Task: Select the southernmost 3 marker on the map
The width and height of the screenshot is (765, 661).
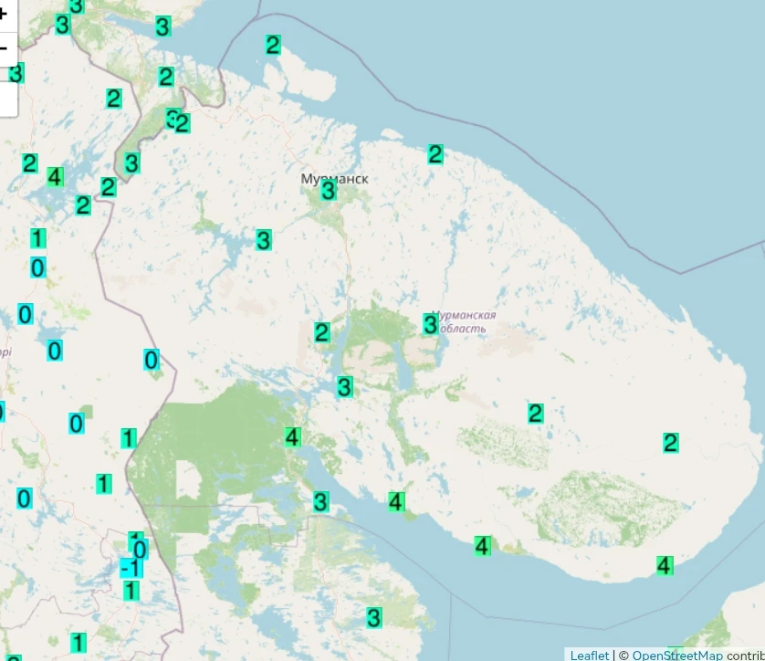Action: pyautogui.click(x=373, y=617)
